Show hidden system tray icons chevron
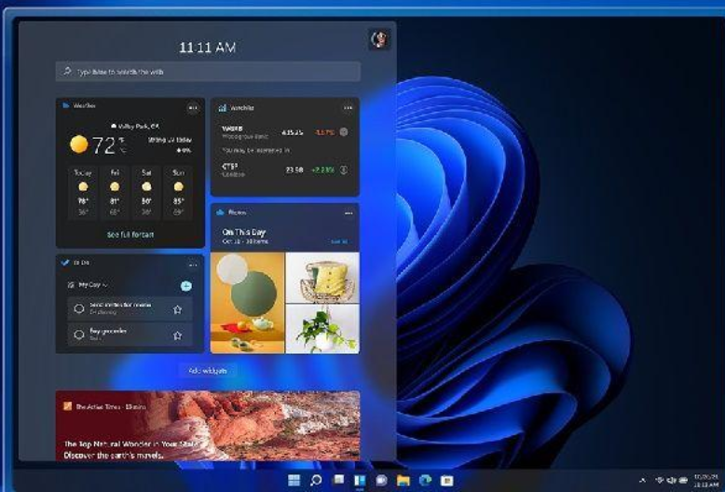The height and width of the screenshot is (492, 725). (642, 481)
